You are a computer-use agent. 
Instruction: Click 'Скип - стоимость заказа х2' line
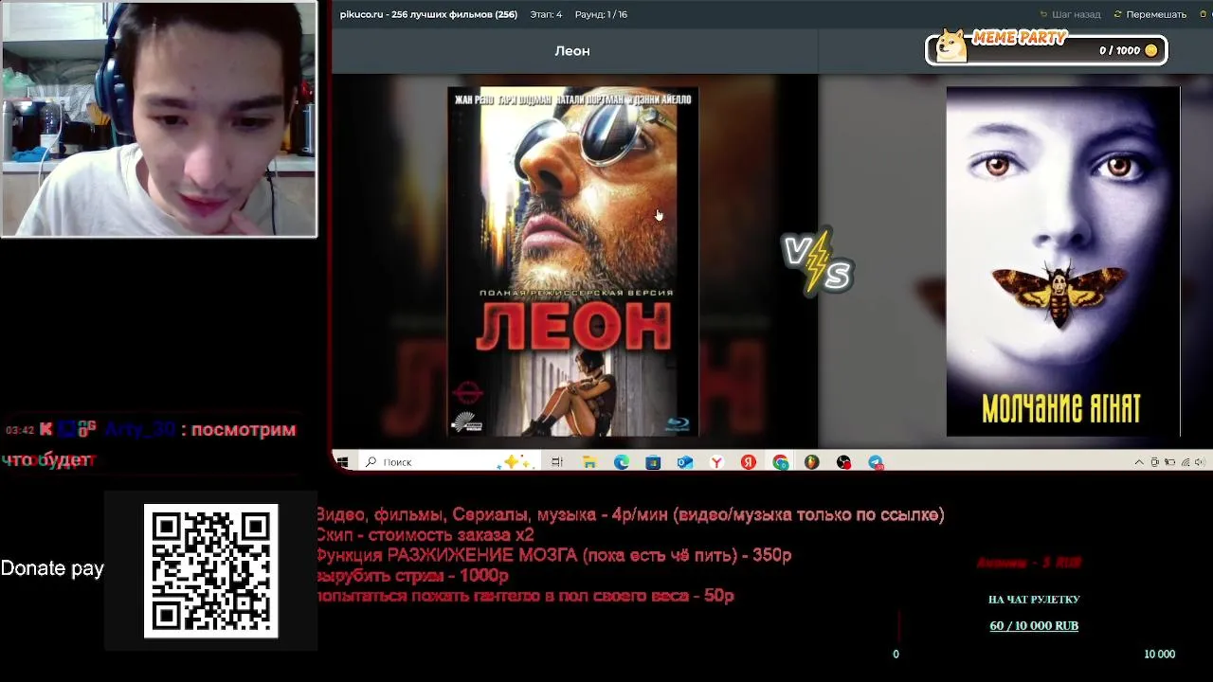point(425,535)
